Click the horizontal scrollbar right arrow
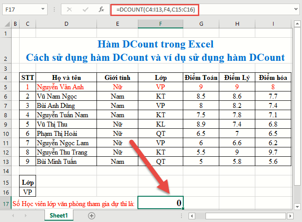The width and height of the screenshot is (302, 222). tap(290, 216)
